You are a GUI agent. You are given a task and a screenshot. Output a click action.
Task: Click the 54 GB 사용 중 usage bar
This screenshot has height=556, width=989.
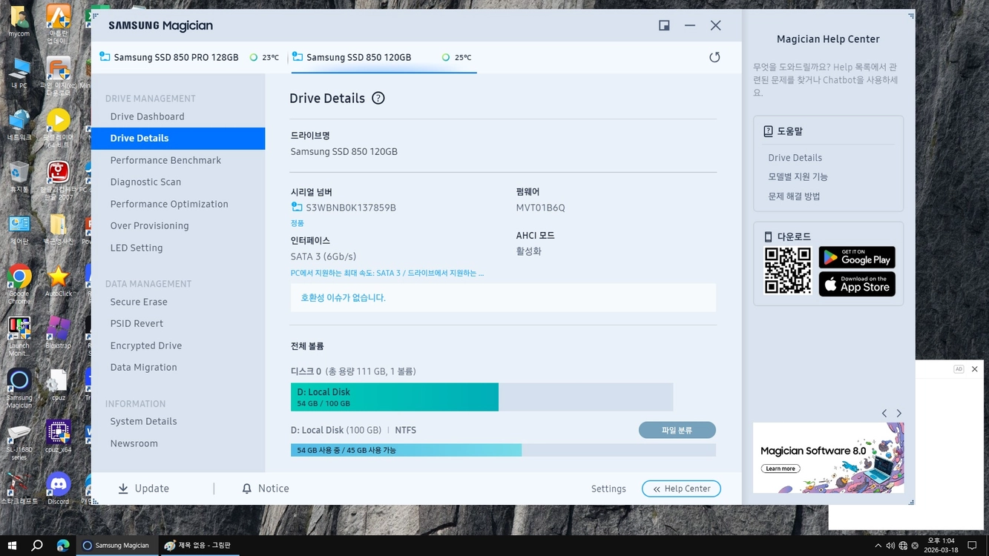(503, 450)
